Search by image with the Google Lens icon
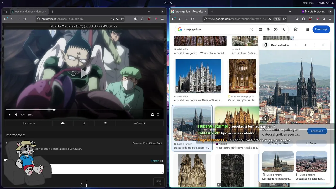Viewport: 336px width, 189px height. (276, 29)
